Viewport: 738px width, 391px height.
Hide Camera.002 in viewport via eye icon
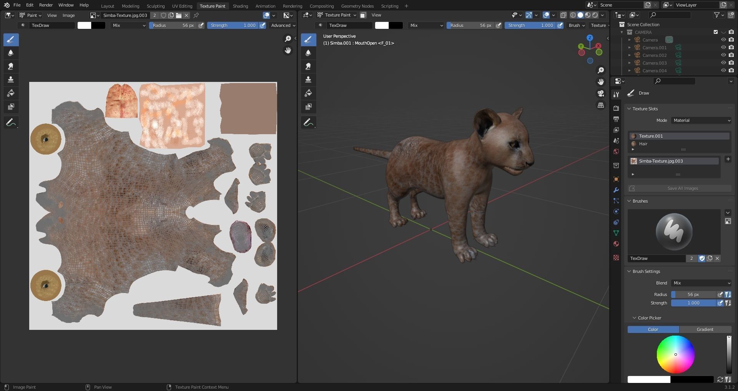point(723,55)
